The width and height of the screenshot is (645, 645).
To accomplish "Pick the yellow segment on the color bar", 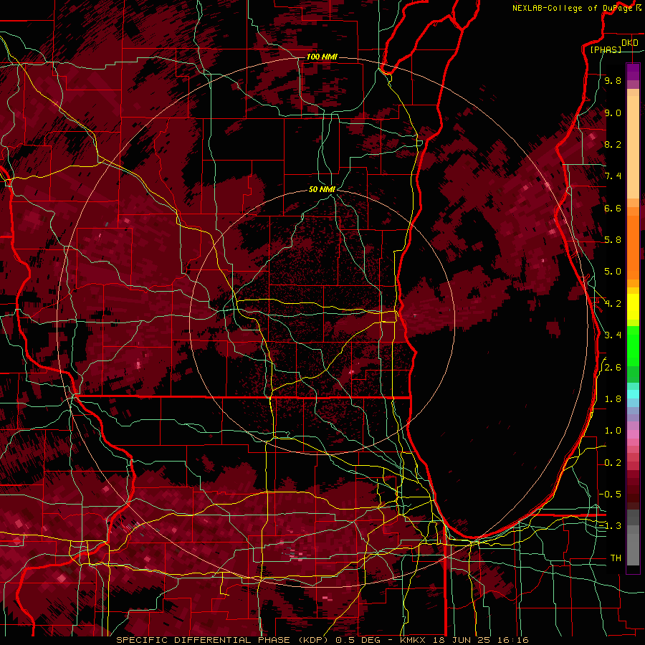I will click(x=633, y=307).
